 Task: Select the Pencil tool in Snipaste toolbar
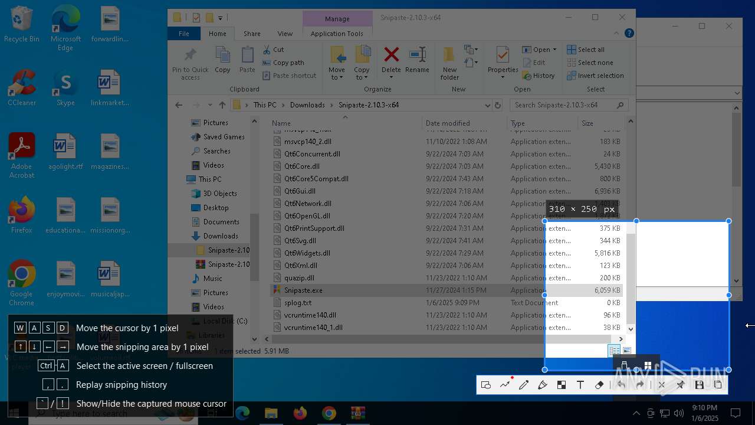point(524,385)
